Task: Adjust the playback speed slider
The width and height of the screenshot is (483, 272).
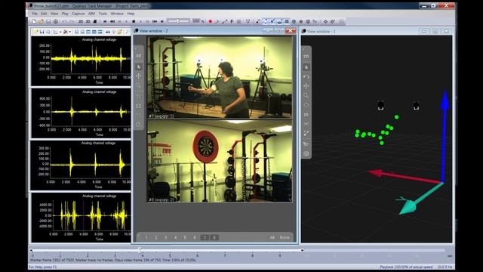Action: tap(178, 21)
